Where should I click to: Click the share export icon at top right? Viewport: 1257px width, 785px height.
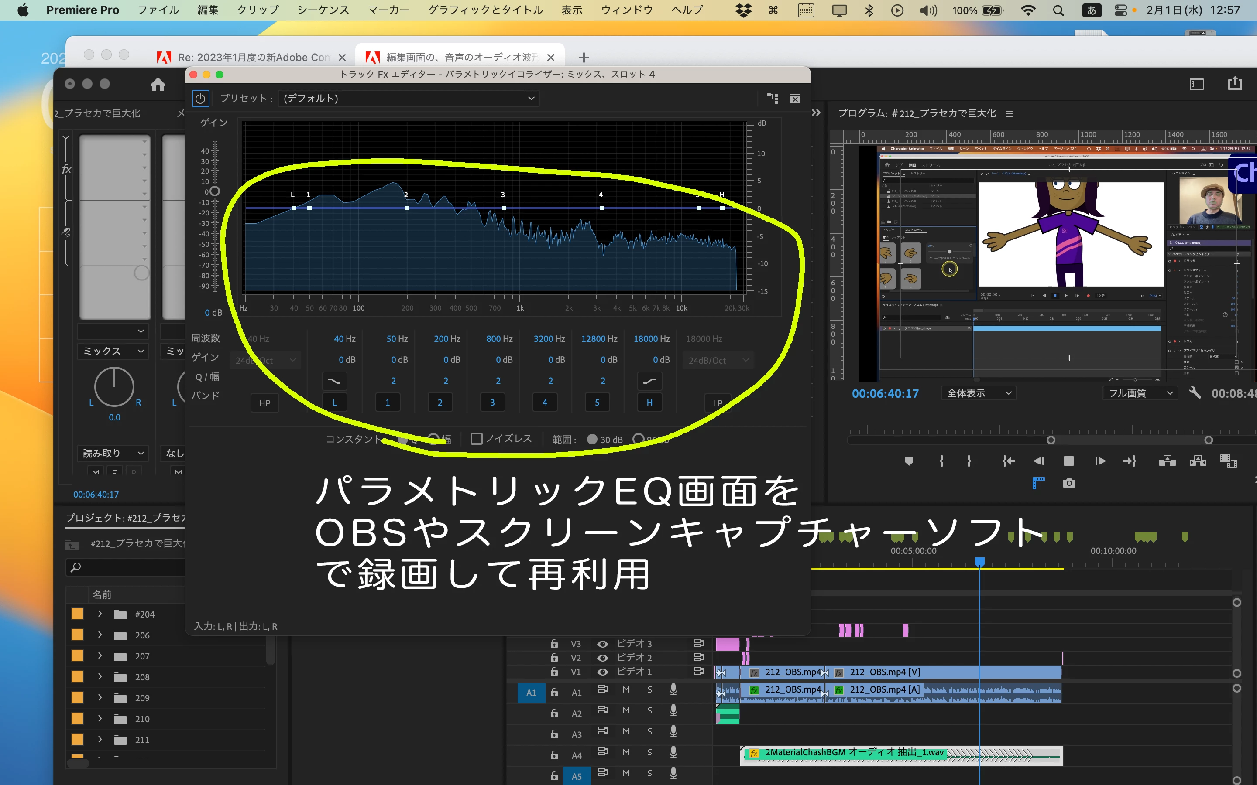(x=1235, y=84)
